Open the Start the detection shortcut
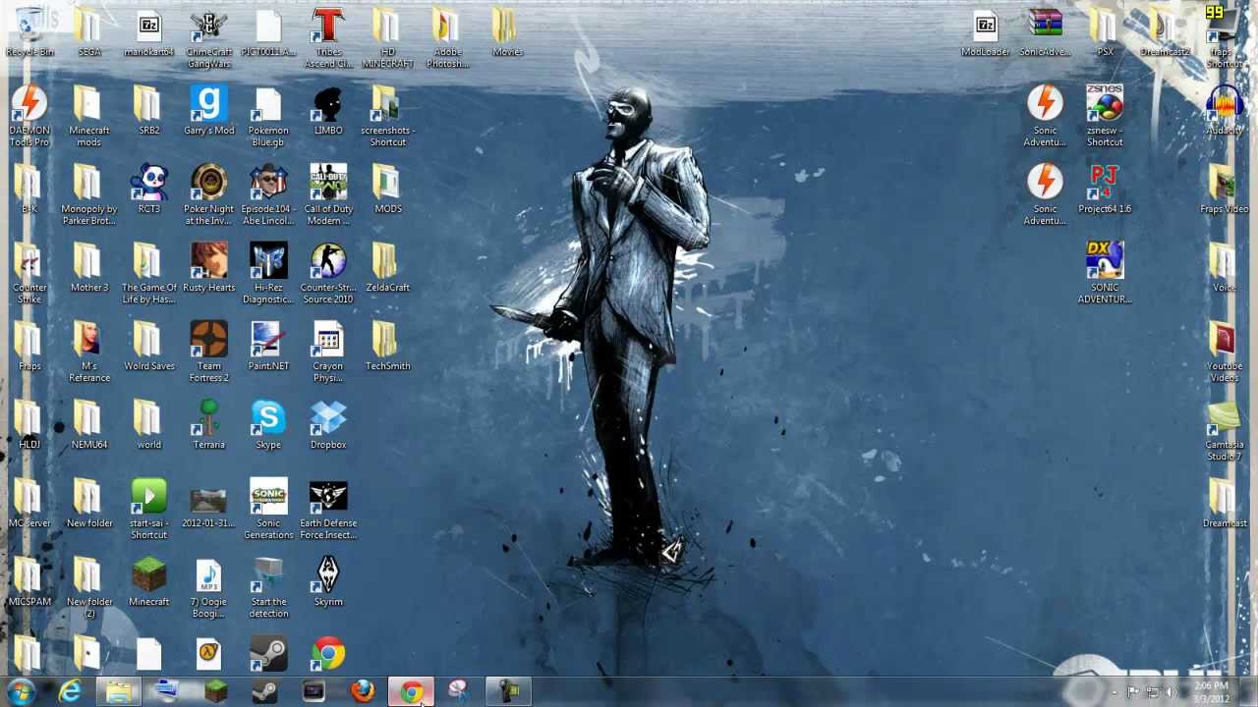The image size is (1258, 707). click(x=268, y=588)
